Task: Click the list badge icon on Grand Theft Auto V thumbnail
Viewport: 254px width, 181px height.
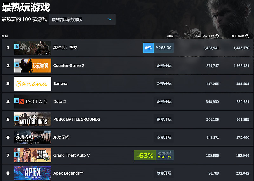Action: [x=17, y=155]
